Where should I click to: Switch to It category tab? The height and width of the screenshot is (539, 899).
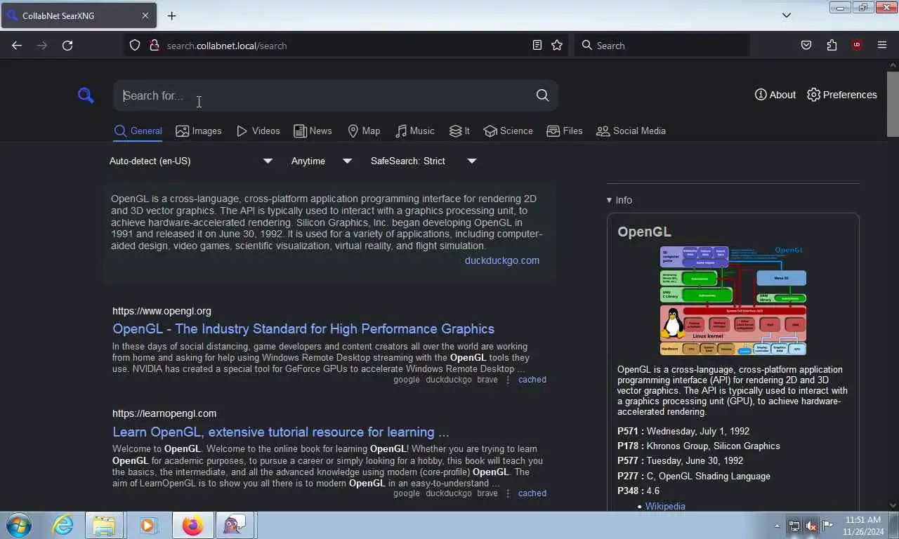point(459,131)
